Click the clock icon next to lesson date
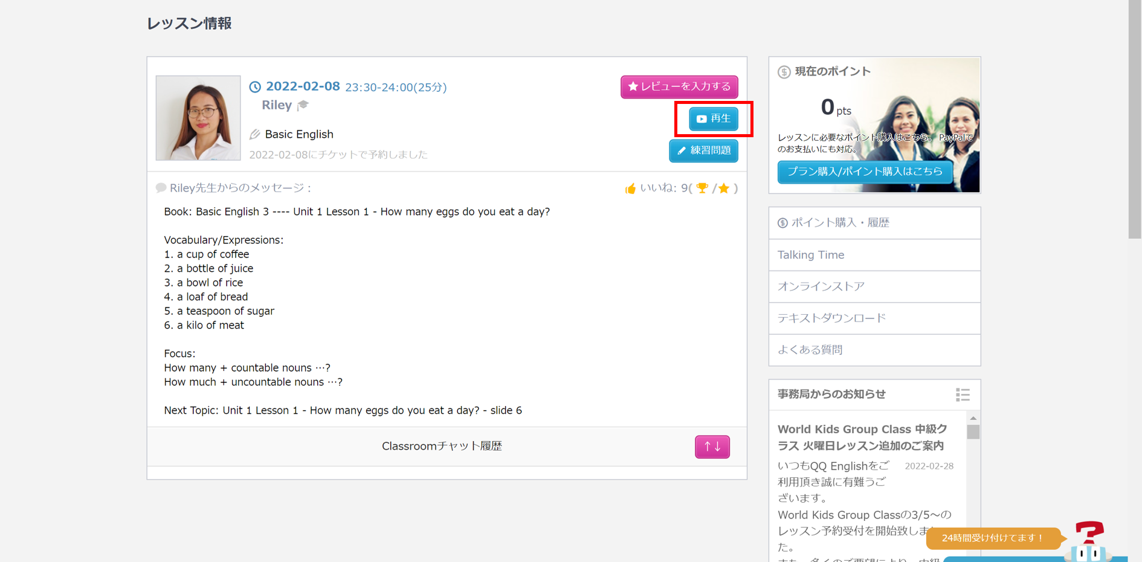Screen dimensions: 1142x562 255,87
